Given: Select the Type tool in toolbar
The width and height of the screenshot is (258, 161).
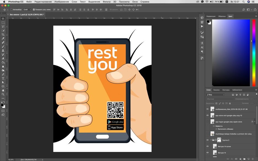Looking at the screenshot, I should point(3,78).
